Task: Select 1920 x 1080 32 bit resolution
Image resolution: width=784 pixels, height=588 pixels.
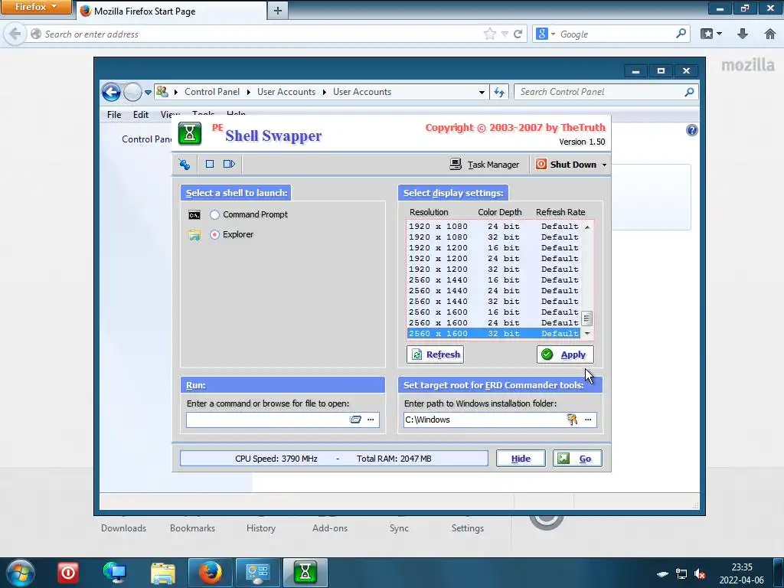Action: point(494,237)
